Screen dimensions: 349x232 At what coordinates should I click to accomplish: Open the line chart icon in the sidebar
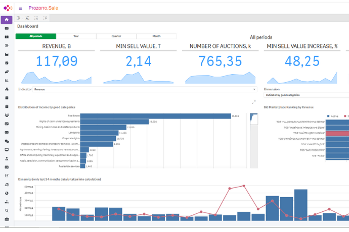point(7,80)
